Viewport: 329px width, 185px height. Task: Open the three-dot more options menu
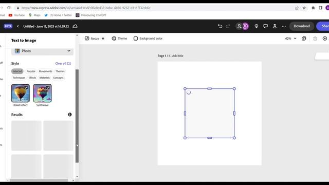coord(284,26)
